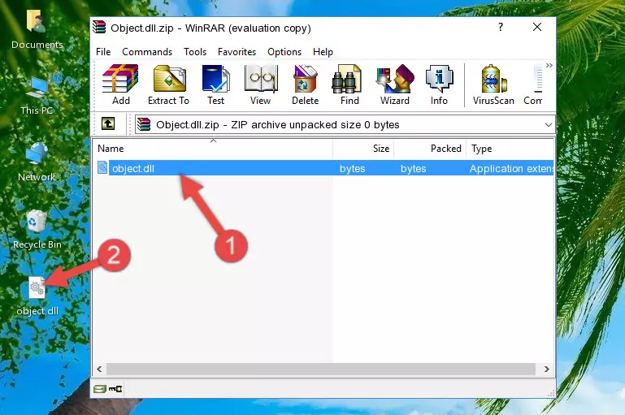Launch the Wizard toolbar icon
Viewport: 625px width, 415px height.
tap(395, 84)
